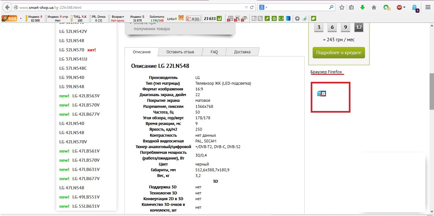Switch to the Оставить отзыв tab
This screenshot has width=434, height=216.
click(x=180, y=52)
